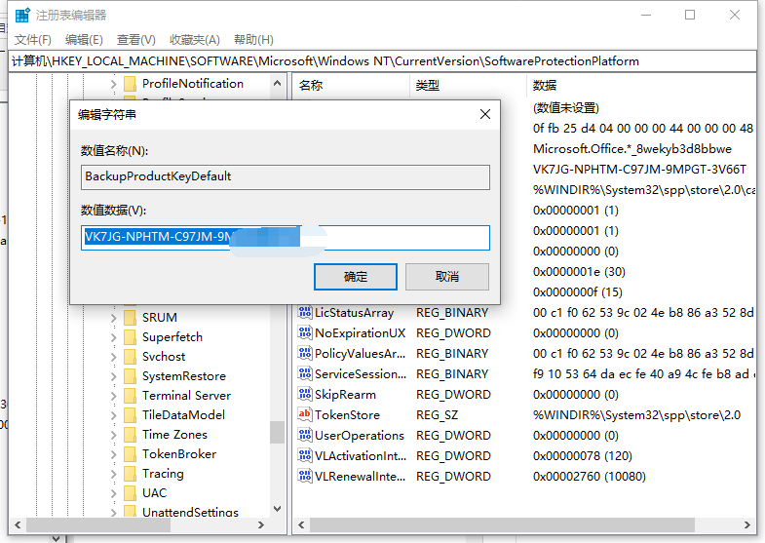Screen dimensions: 765x543
Task: Select the TokenStore string value icon
Action: coord(305,414)
